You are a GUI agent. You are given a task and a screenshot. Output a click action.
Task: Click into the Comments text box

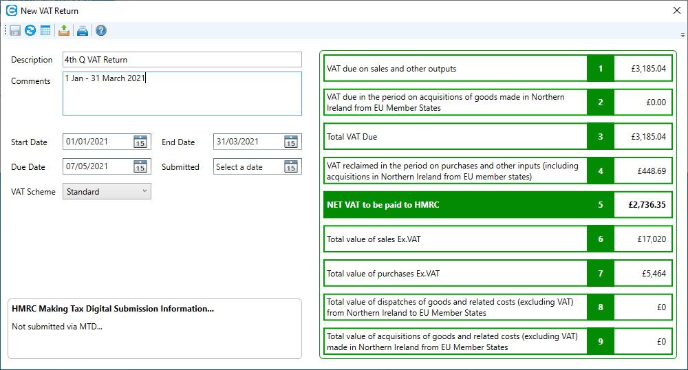(182, 93)
